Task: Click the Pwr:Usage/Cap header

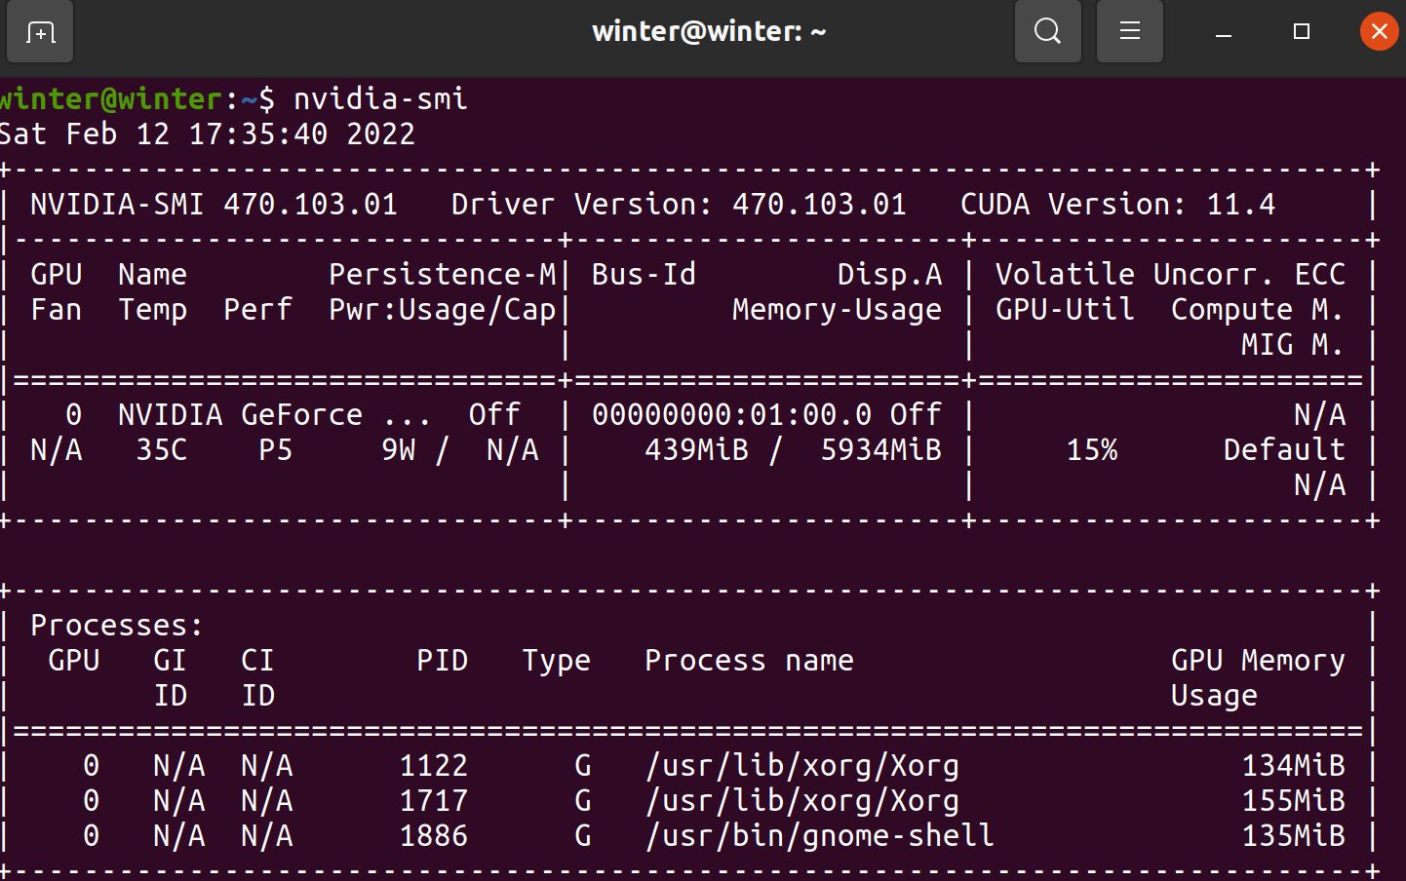Action: click(x=443, y=310)
